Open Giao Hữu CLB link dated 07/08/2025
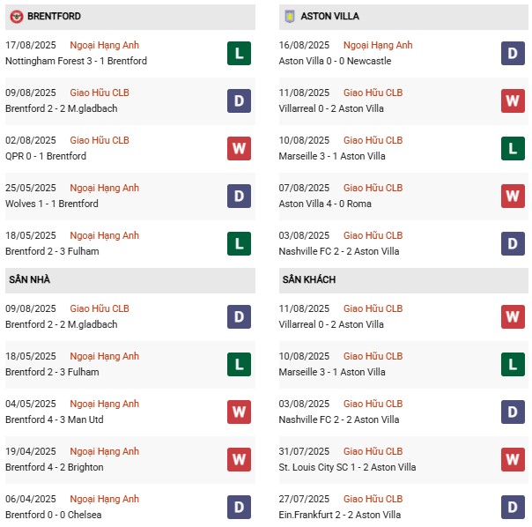 click(373, 188)
